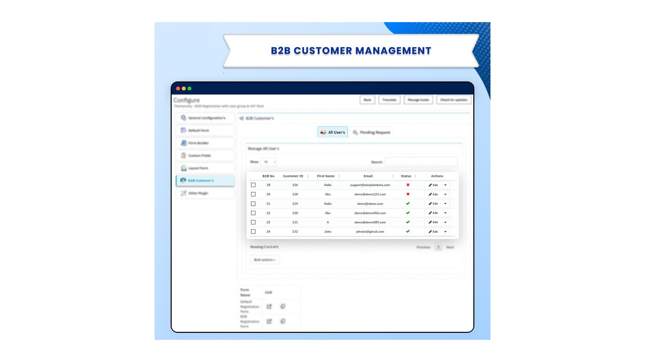Click the Custom Fields sidebar icon

point(183,156)
